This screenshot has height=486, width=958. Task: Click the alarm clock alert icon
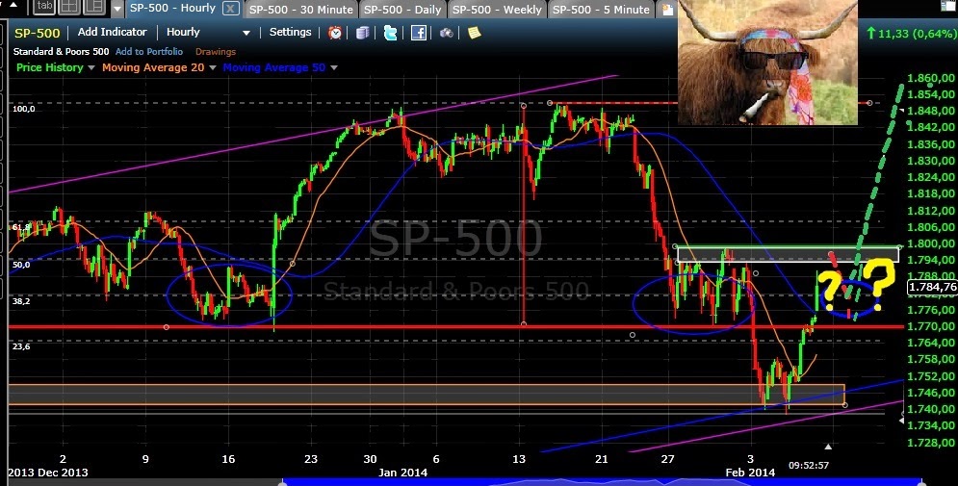click(x=335, y=33)
